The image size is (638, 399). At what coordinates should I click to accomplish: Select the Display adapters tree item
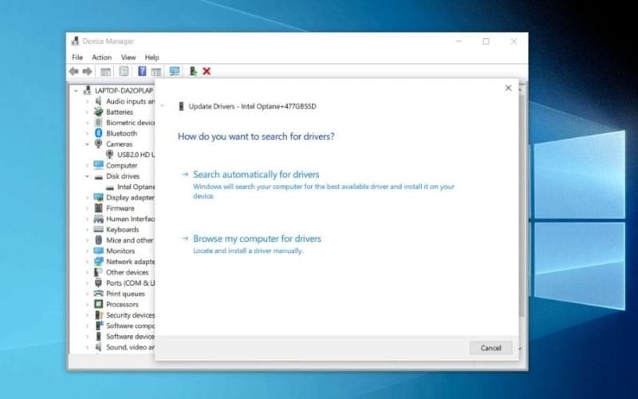pos(130,197)
